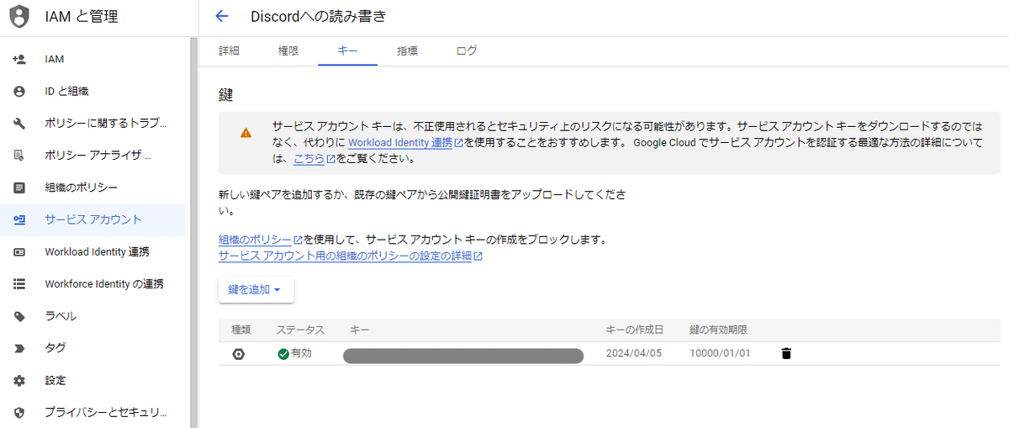Open the 指標 tab
The image size is (1009, 428).
(x=408, y=50)
